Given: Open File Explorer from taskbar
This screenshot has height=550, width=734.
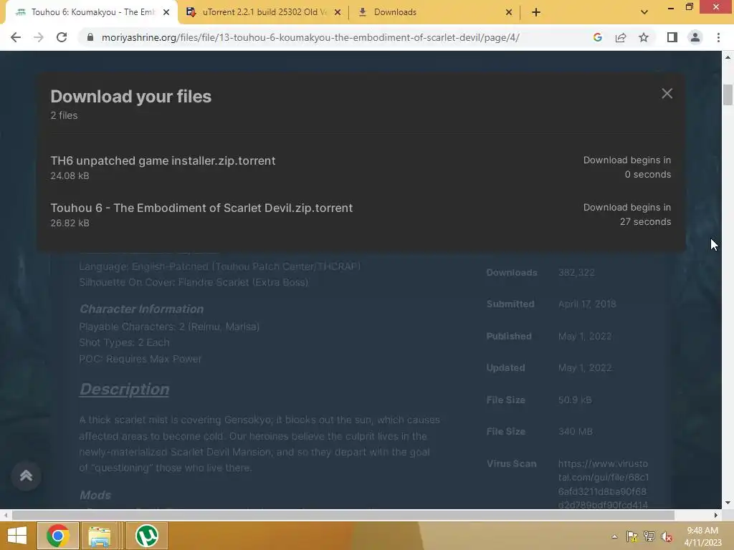Looking at the screenshot, I should 100,536.
